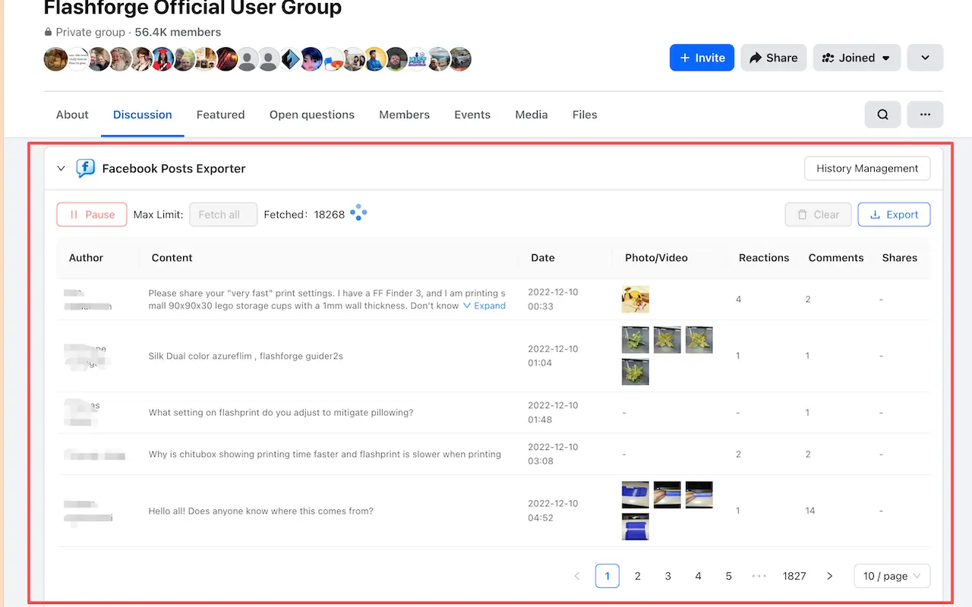The image size is (972, 607).
Task: Click the Photo/Video column header
Action: [x=656, y=258]
